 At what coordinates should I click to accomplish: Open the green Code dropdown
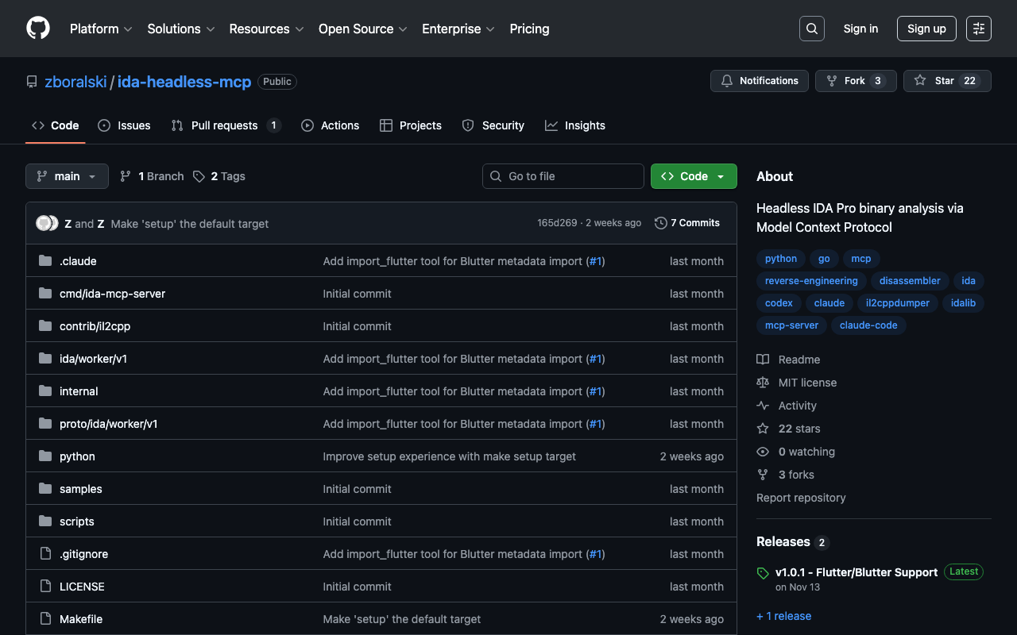[x=693, y=176]
